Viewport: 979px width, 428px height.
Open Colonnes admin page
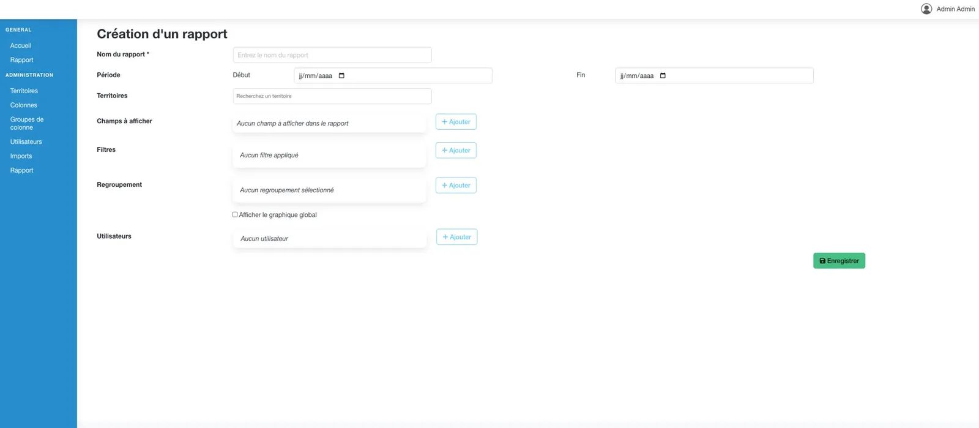[x=23, y=105]
